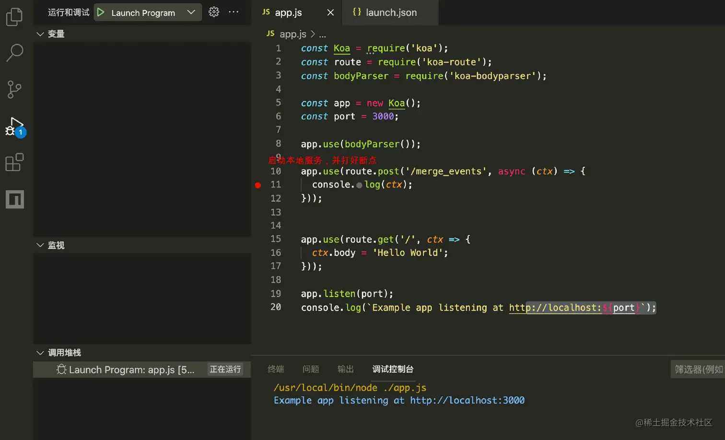Open the Explorer files icon
The image size is (725, 440).
pyautogui.click(x=14, y=17)
